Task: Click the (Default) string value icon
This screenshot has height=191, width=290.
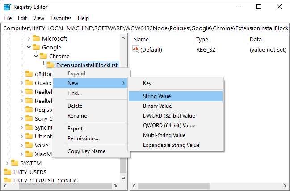Action: coord(136,49)
